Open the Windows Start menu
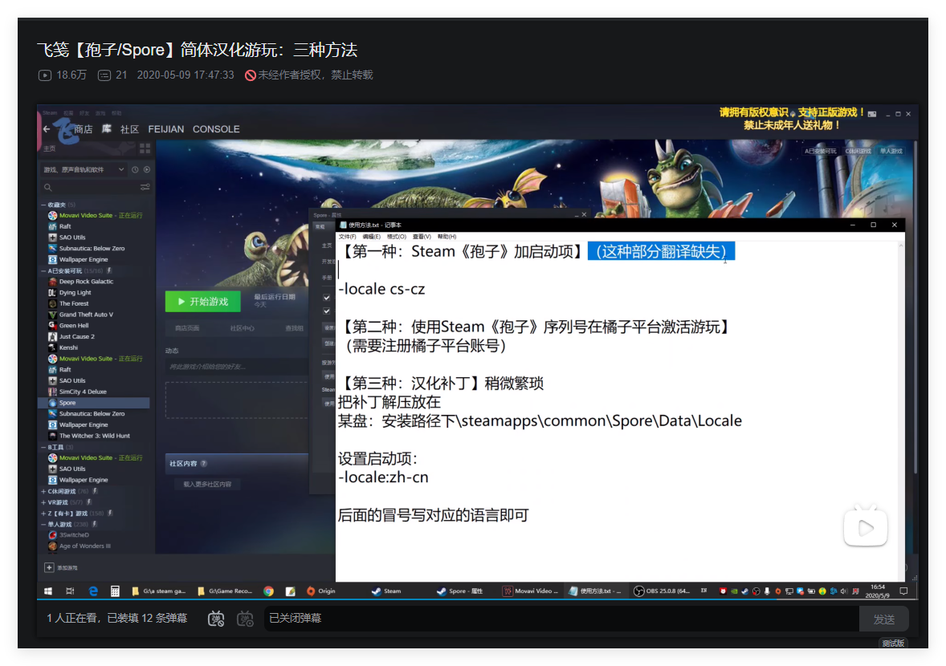 point(48,591)
